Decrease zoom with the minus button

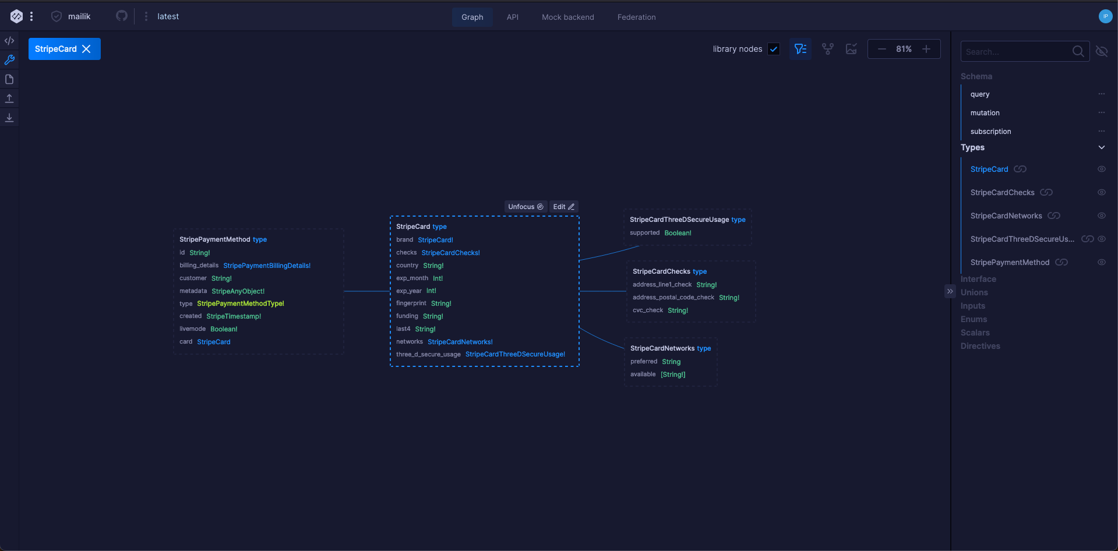click(x=882, y=49)
